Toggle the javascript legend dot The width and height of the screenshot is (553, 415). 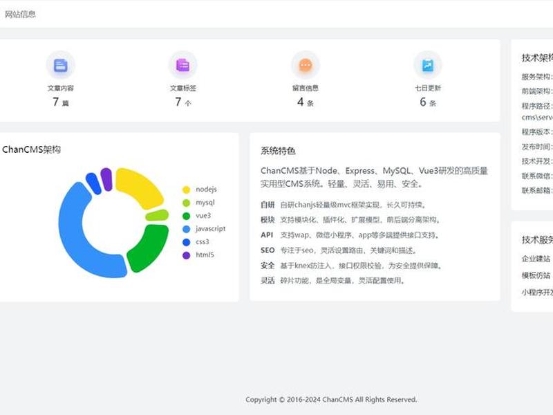[x=186, y=229]
